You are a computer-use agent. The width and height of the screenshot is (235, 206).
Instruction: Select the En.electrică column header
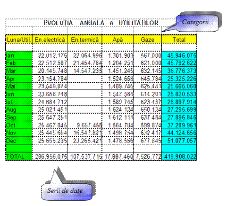pyautogui.click(x=50, y=39)
